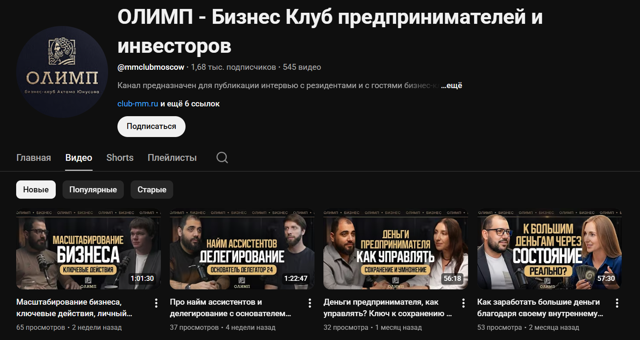The height and width of the screenshot is (340, 640).
Task: Open the Масштабирование бизнеса video thumbnail
Action: pyautogui.click(x=89, y=249)
